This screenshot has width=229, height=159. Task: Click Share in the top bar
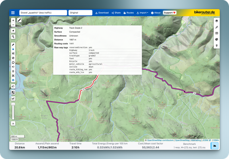[x=116, y=13]
